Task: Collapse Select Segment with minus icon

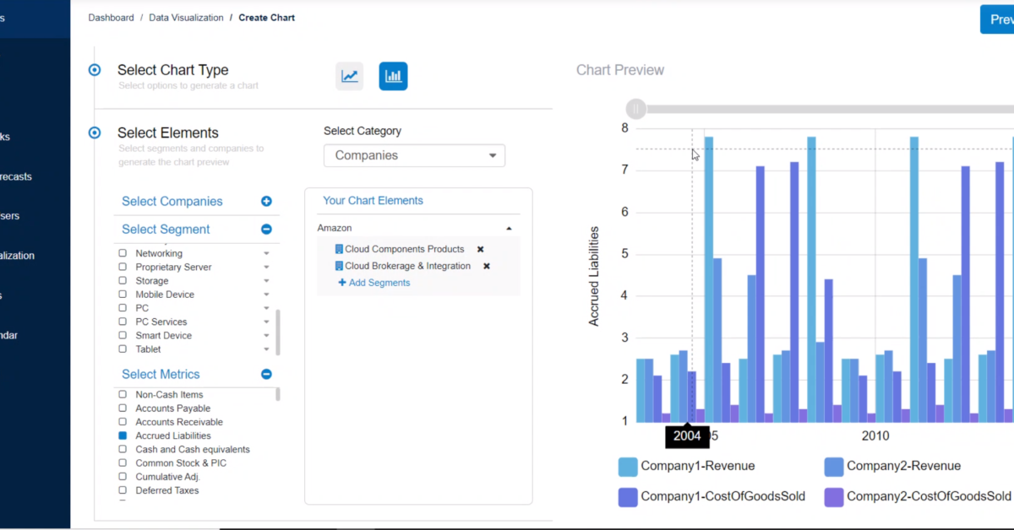Action: 266,229
